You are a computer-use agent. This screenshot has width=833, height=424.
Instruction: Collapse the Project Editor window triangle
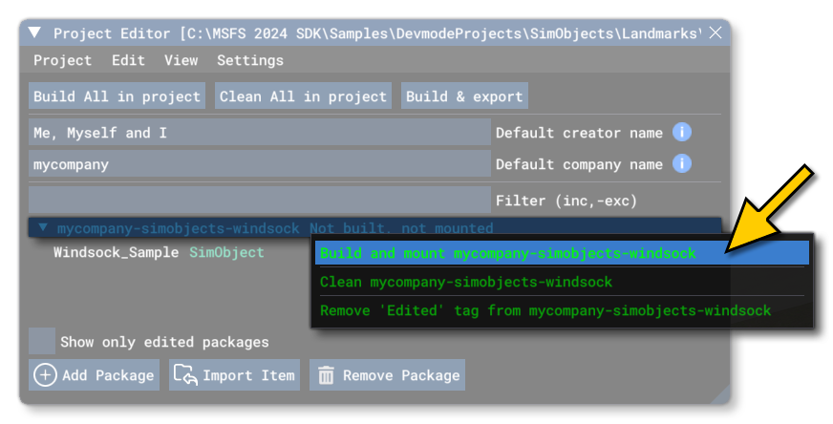point(34,32)
